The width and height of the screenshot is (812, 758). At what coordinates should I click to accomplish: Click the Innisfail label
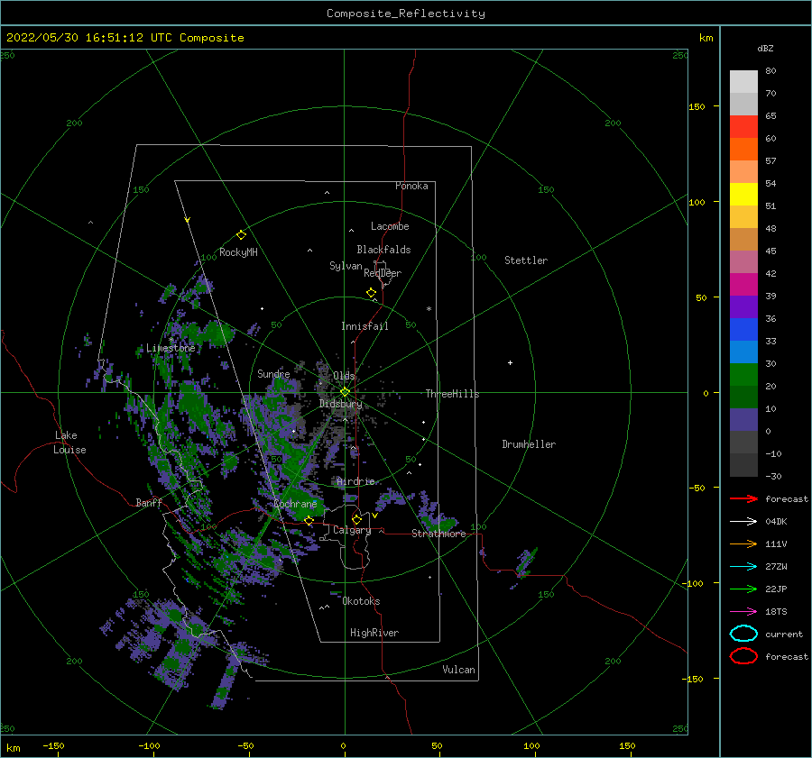click(x=364, y=326)
